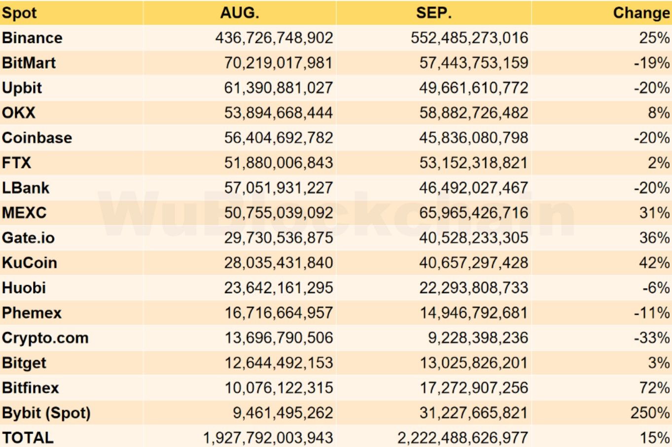Select the AUG. column header
Image resolution: width=672 pixels, height=447 pixels.
tap(239, 13)
